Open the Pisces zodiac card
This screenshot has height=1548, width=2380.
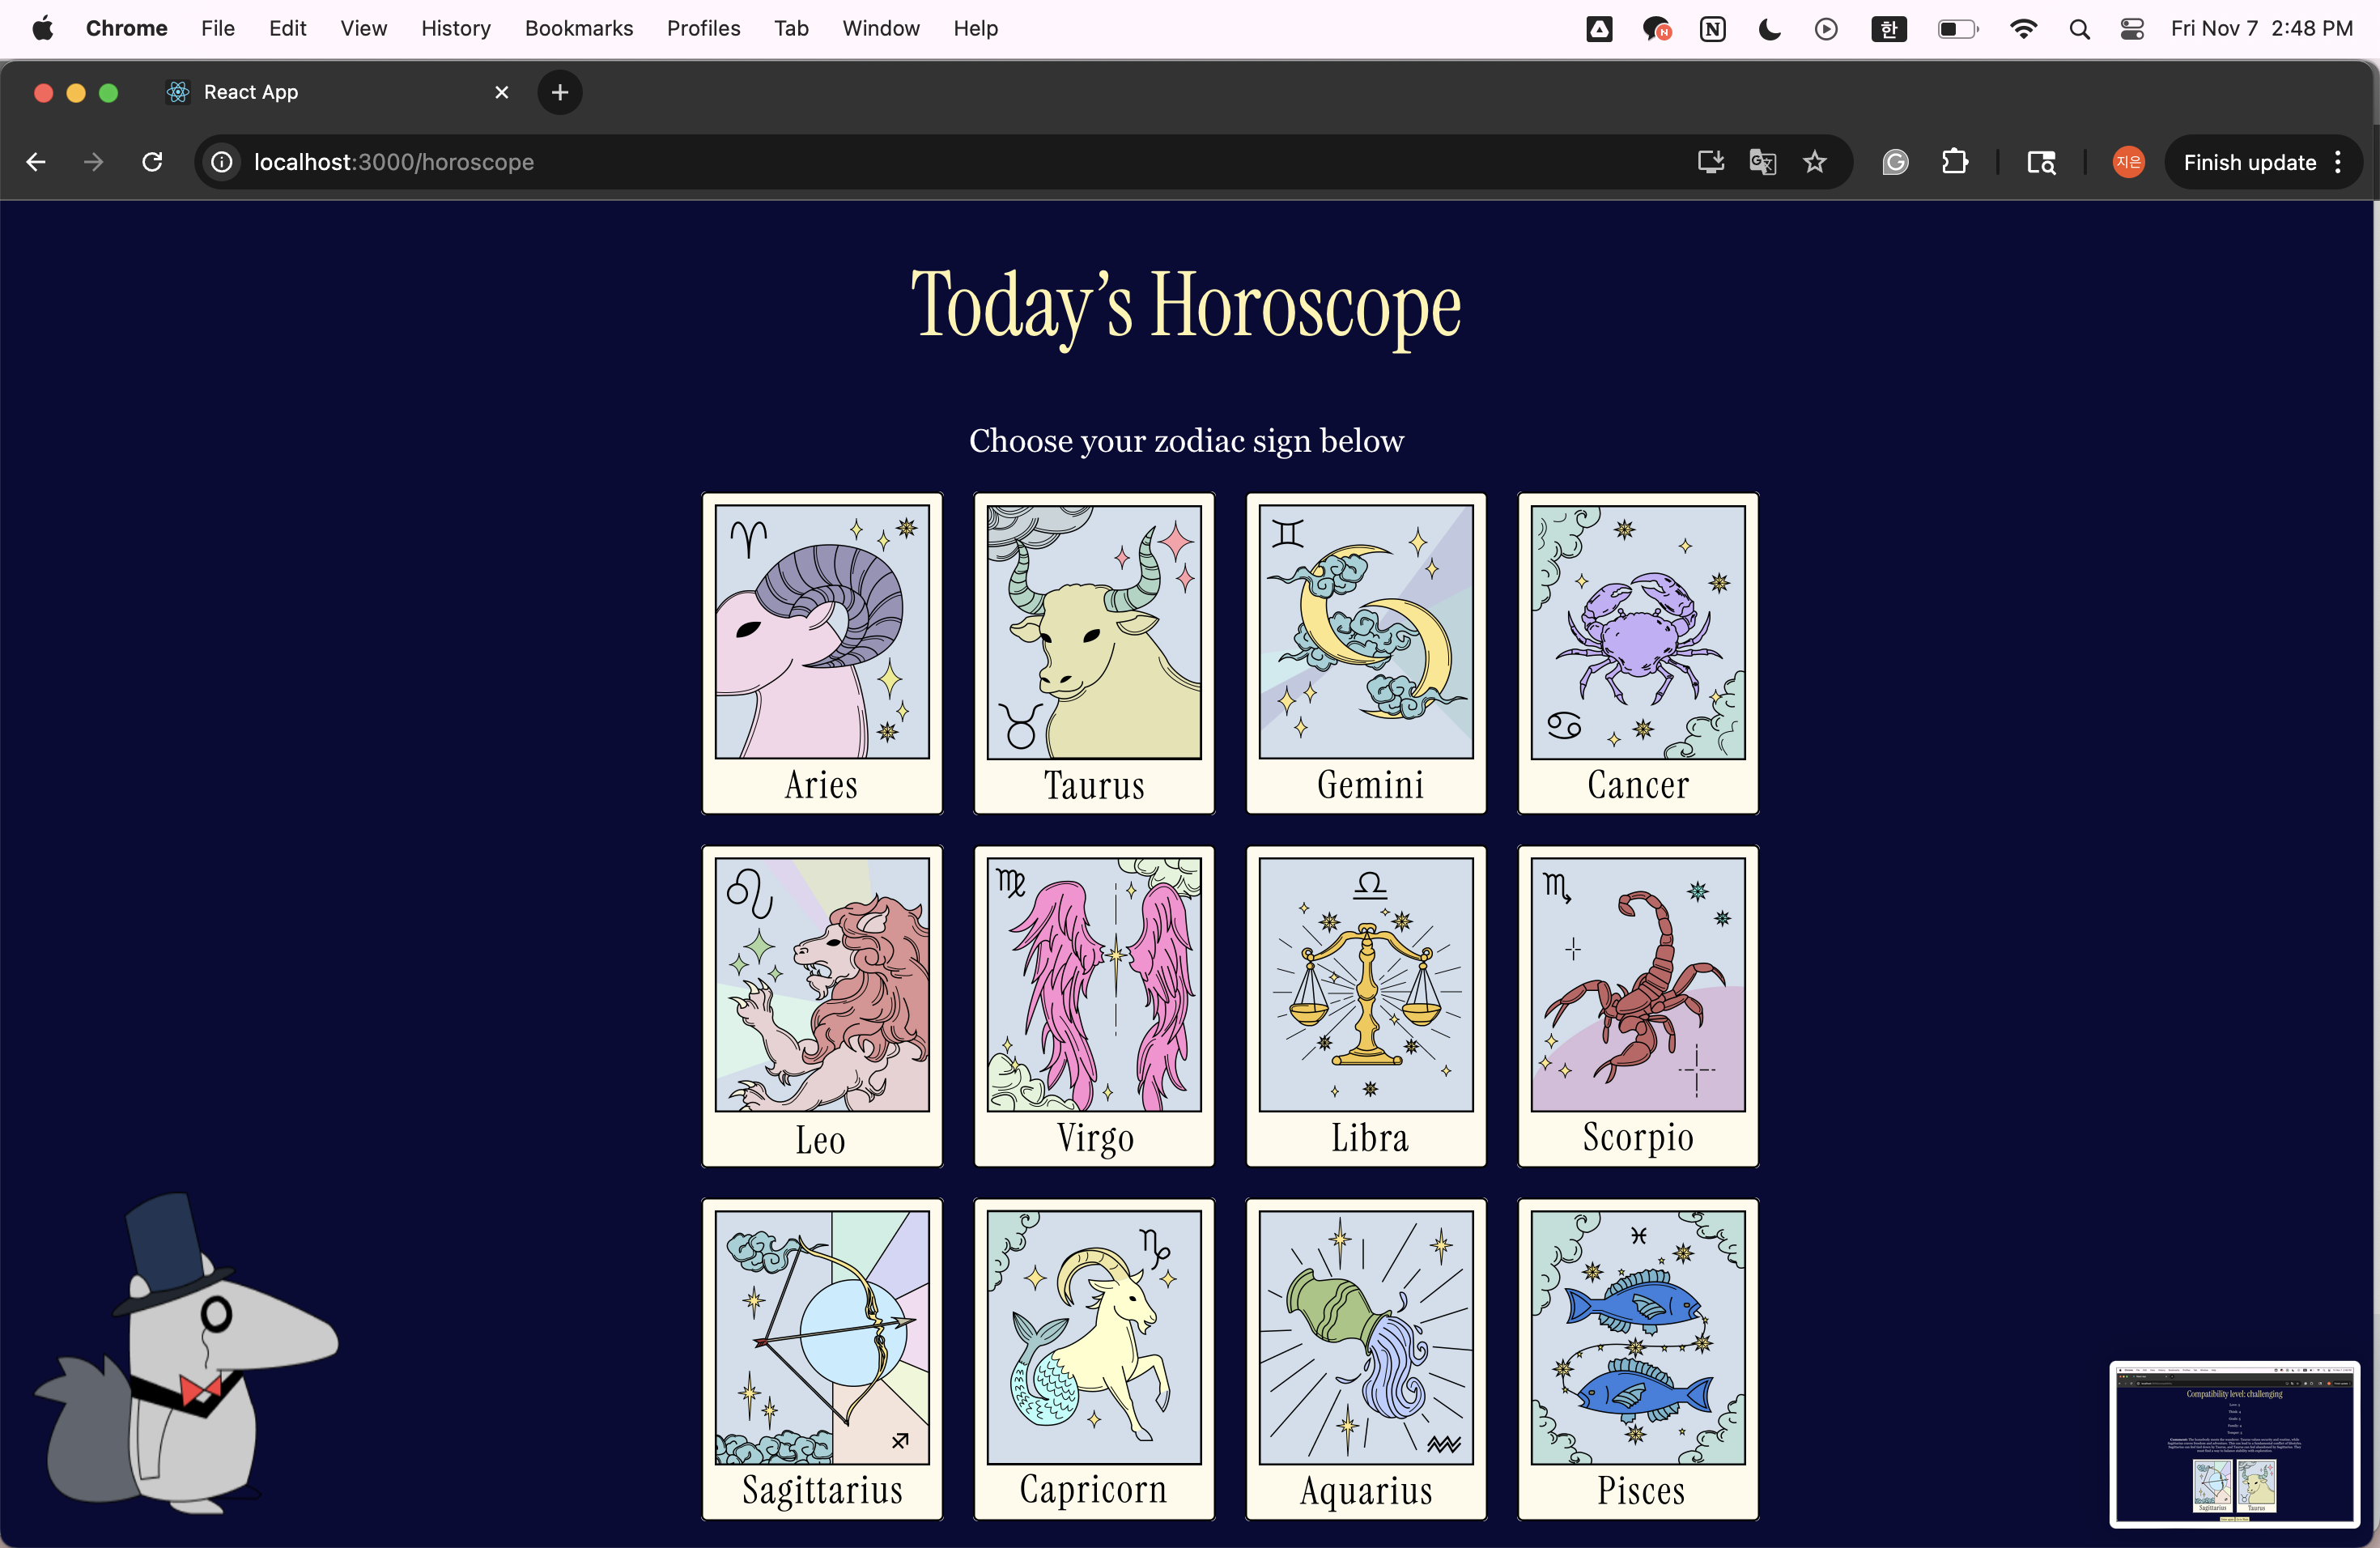tap(1637, 1359)
